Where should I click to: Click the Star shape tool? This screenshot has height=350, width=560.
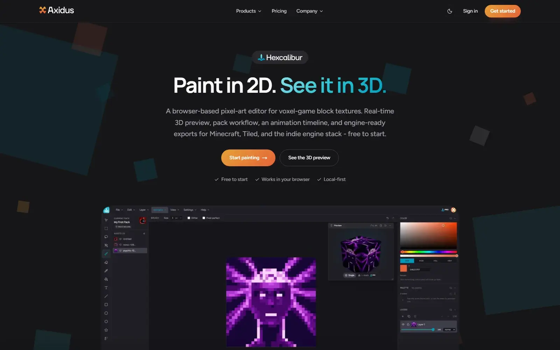[x=106, y=330]
